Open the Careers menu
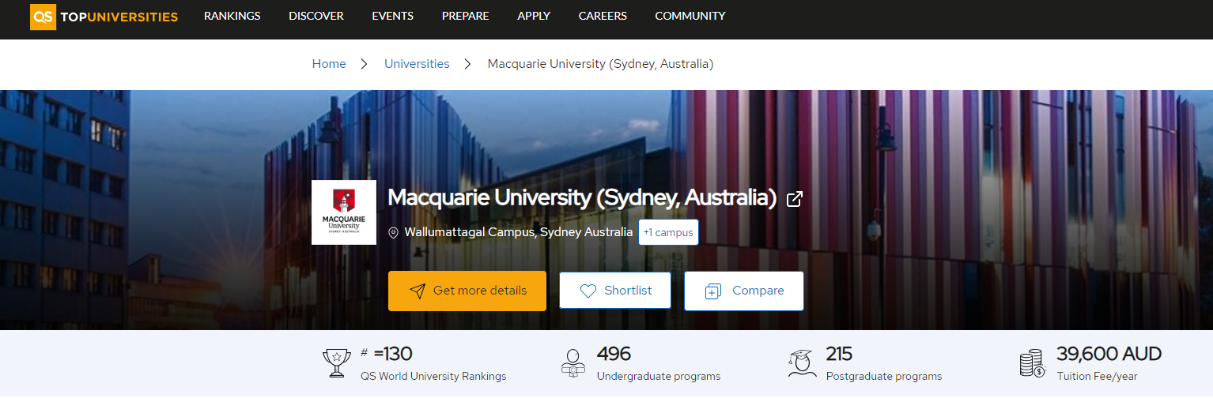The height and width of the screenshot is (398, 1213). (603, 16)
